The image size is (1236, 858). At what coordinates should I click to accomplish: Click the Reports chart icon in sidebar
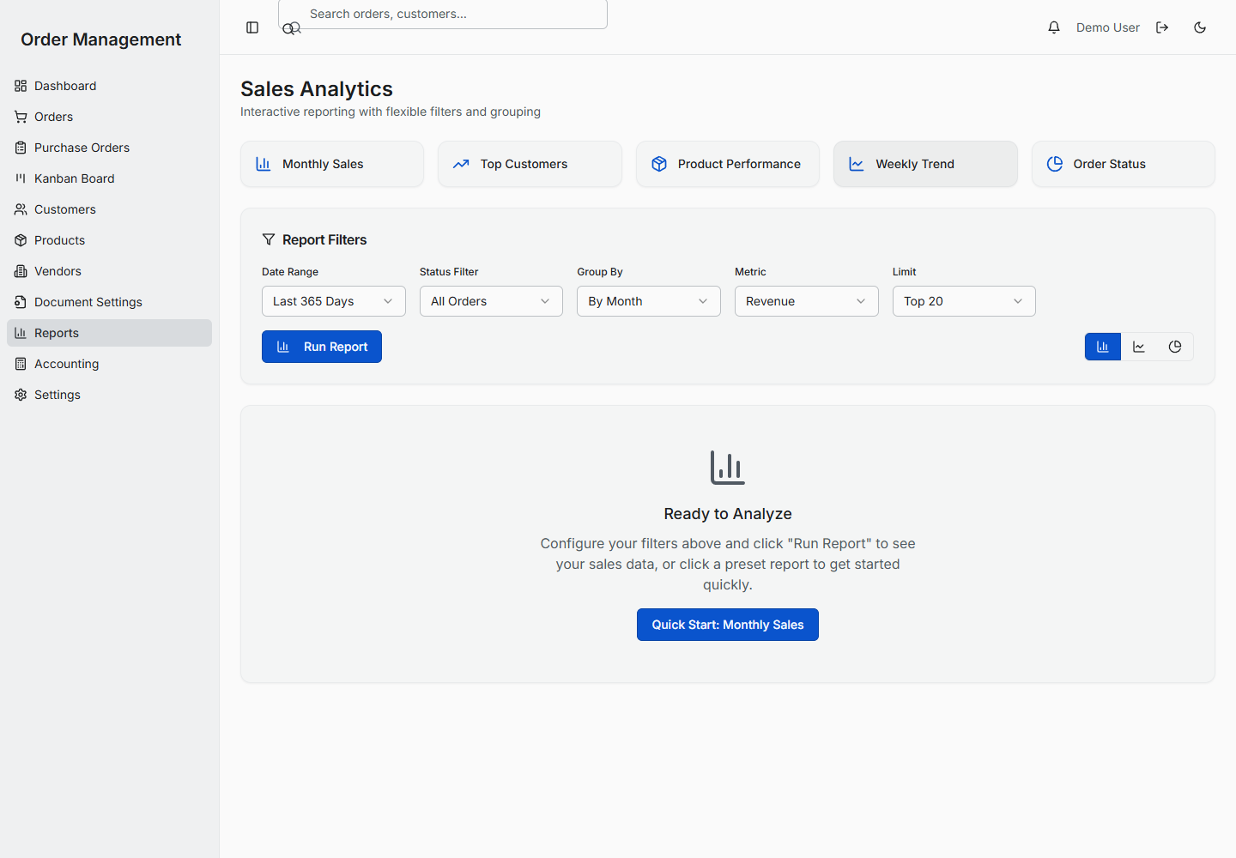click(x=21, y=333)
